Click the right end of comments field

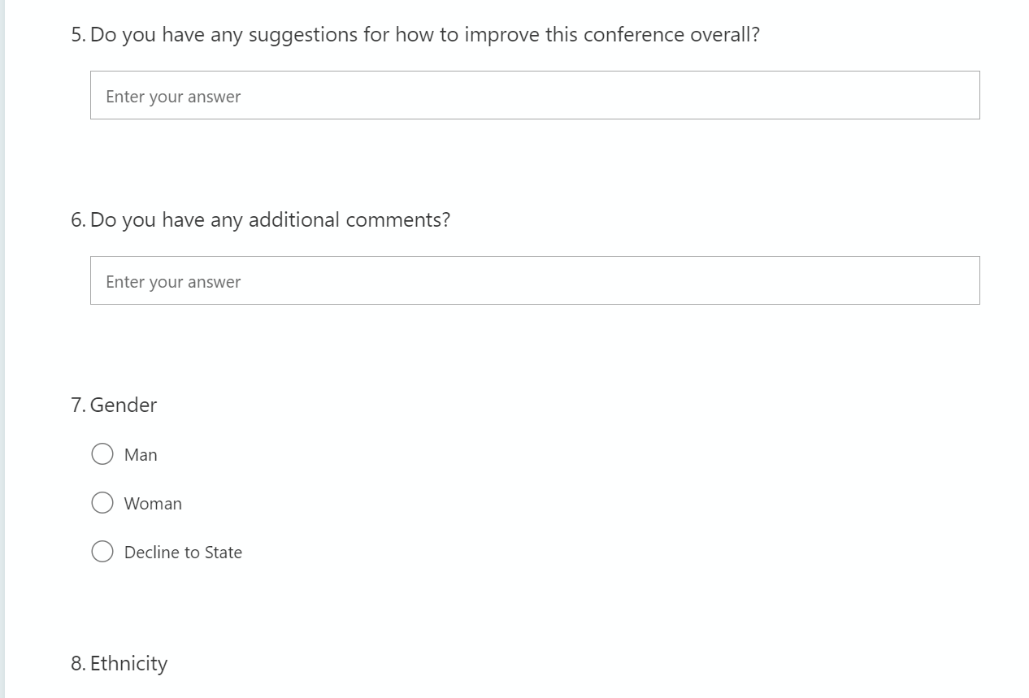pos(959,281)
